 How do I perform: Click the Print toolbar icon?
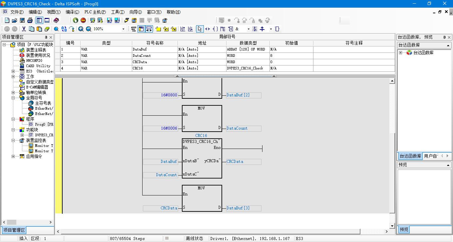[x=30, y=20]
